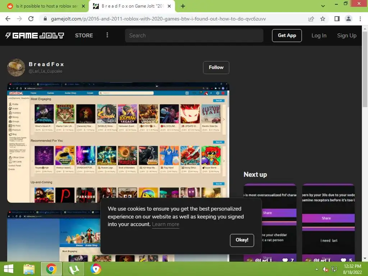Screen dimensions: 368x276
Task: Open the tab search dropdown arrow
Action: pyautogui.click(x=323, y=6)
